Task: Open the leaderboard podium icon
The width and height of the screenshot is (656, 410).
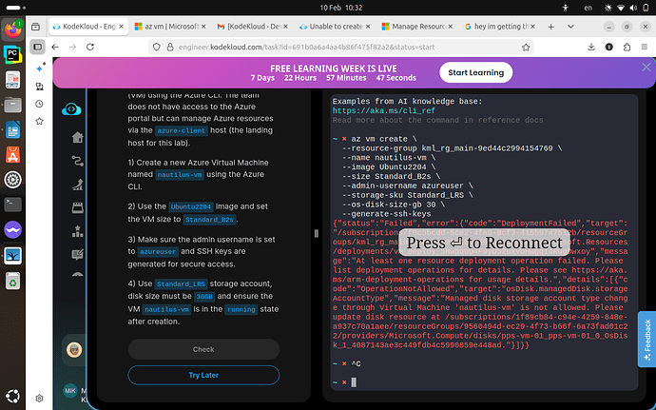Action: (77, 231)
